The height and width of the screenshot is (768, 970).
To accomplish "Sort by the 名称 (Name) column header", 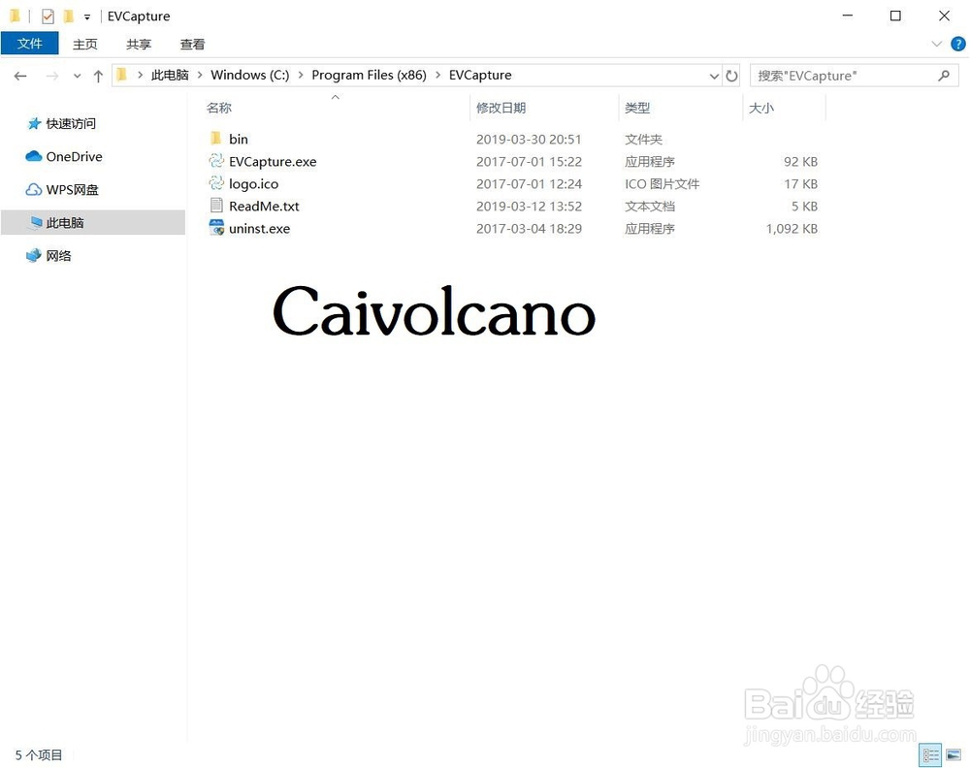I will click(219, 108).
